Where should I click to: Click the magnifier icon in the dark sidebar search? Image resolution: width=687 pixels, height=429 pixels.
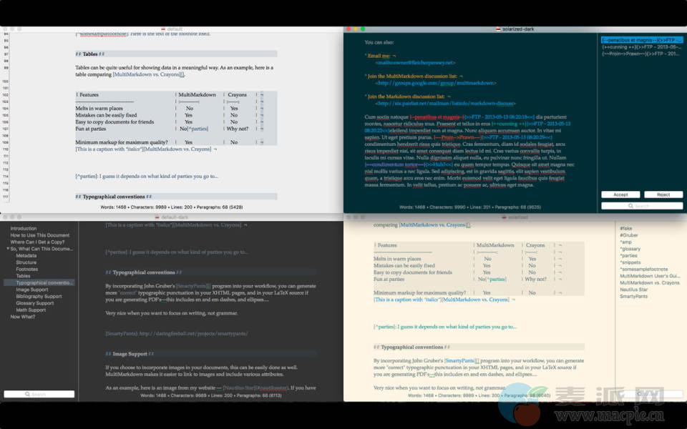click(28, 394)
